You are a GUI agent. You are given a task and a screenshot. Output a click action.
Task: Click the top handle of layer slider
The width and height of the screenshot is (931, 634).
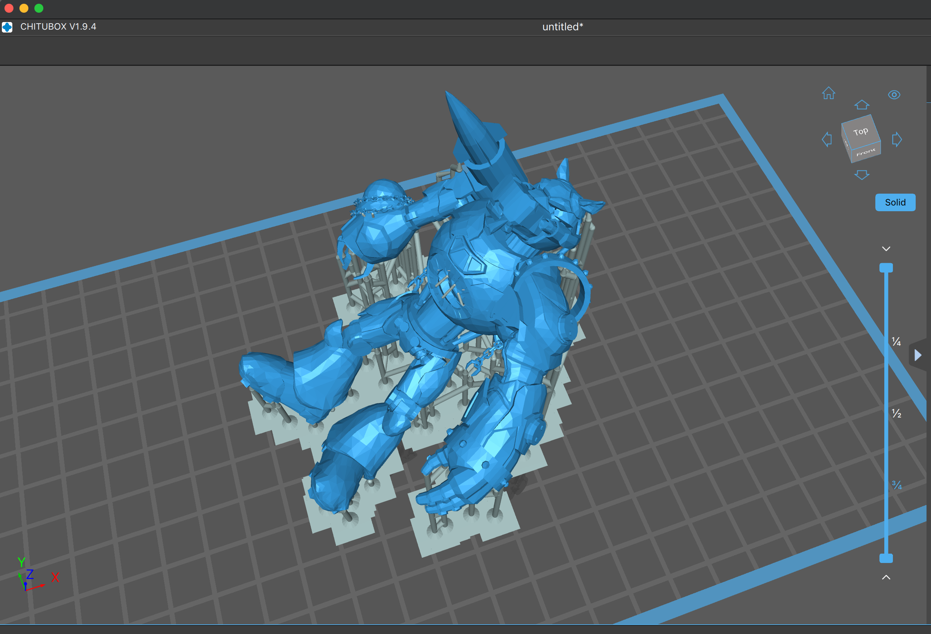[x=886, y=268]
